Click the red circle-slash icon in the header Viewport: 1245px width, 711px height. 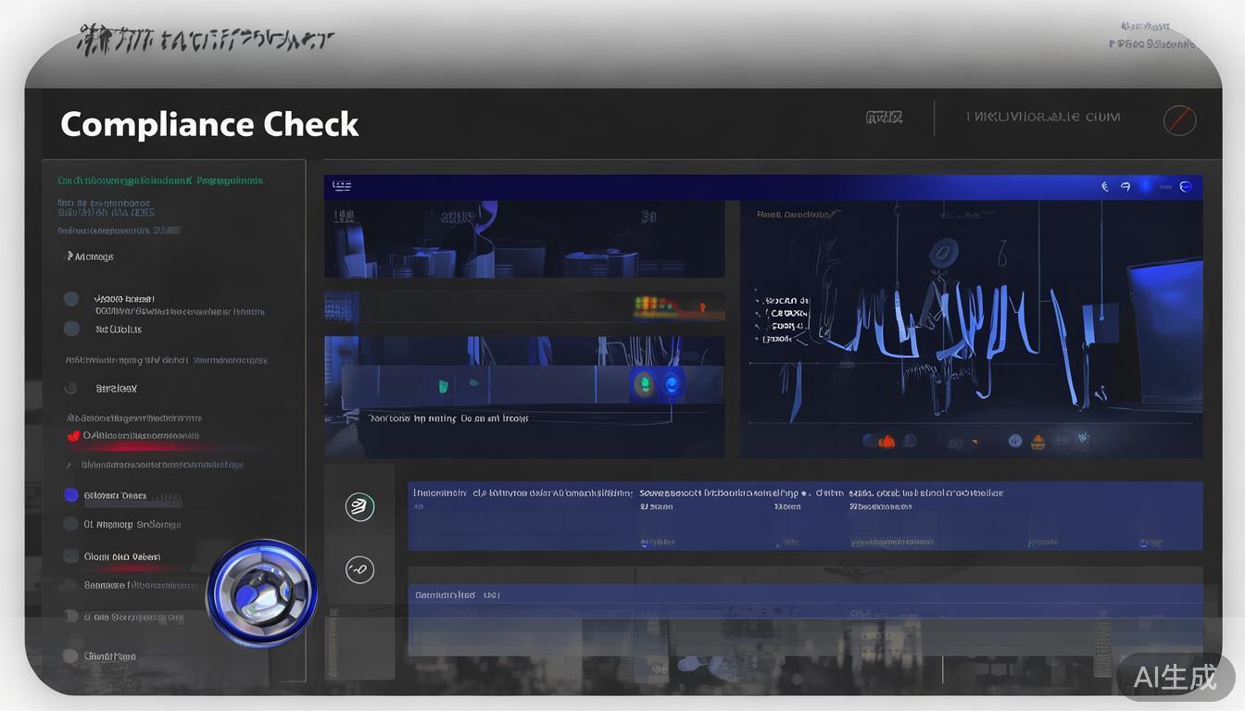tap(1179, 120)
